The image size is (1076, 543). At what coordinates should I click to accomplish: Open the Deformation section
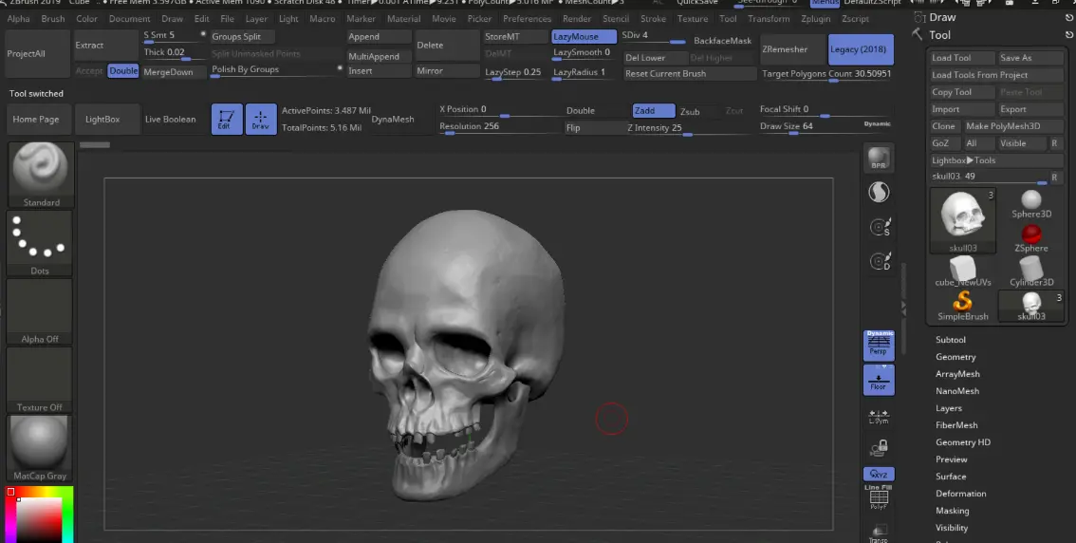click(x=960, y=494)
